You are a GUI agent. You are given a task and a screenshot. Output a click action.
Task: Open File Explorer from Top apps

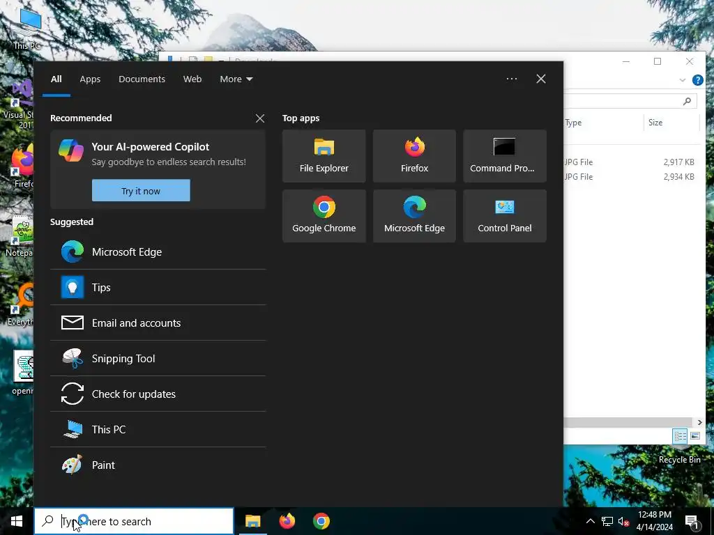324,156
